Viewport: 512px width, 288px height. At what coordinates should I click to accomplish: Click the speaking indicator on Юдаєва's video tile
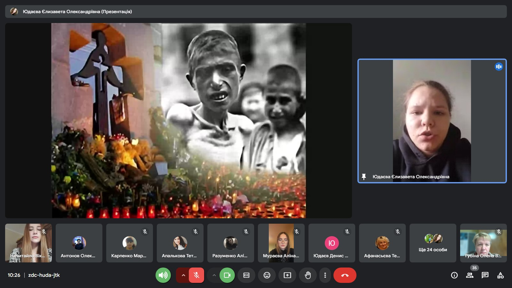point(499,67)
